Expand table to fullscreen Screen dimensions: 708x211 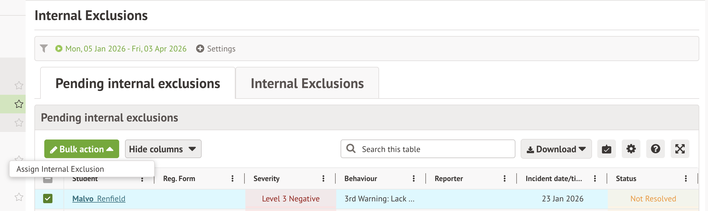click(x=680, y=149)
